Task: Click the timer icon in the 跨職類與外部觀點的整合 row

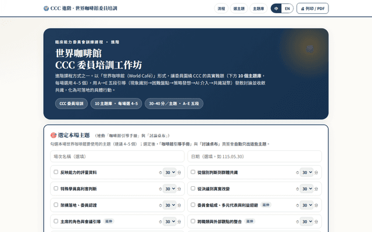Action: [x=297, y=222]
